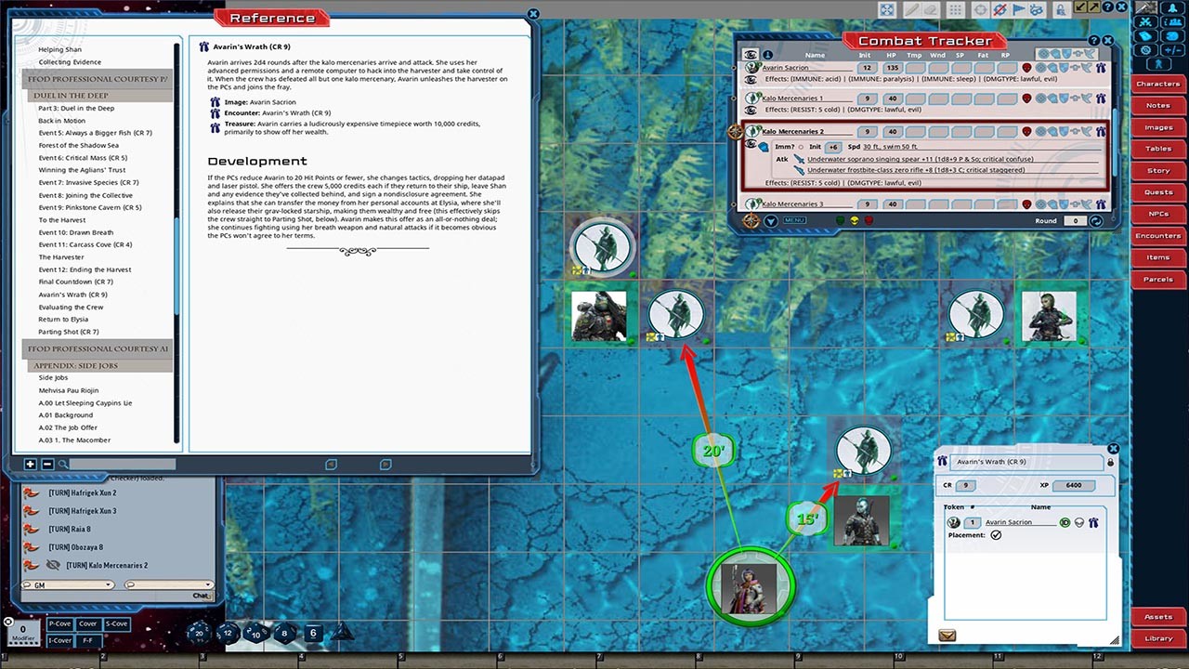Click the next-turn arrow atop the Combat Tracker
The height and width of the screenshot is (669, 1189).
(x=771, y=220)
